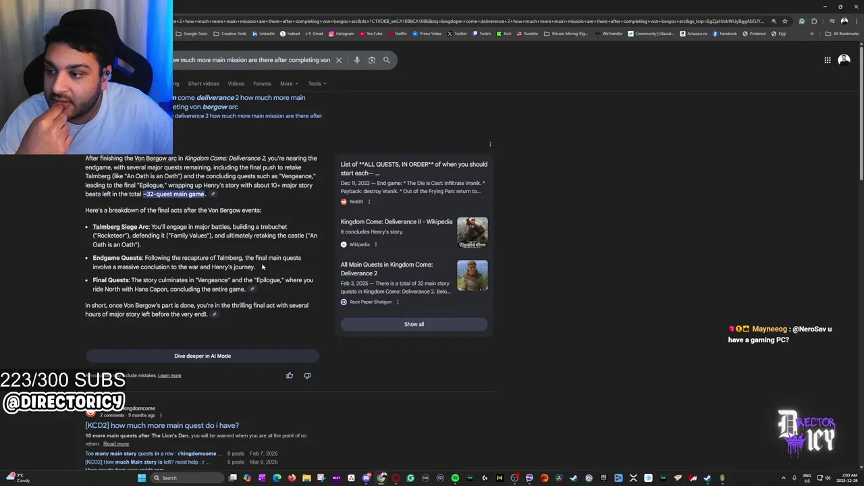Submit search with magnifier icon

(x=387, y=60)
